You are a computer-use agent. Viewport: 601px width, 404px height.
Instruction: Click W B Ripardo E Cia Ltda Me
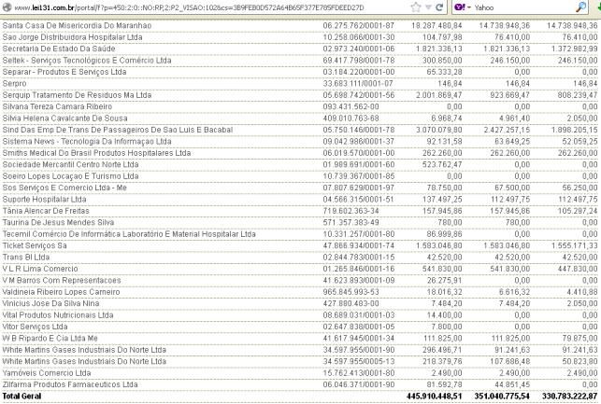point(50,338)
